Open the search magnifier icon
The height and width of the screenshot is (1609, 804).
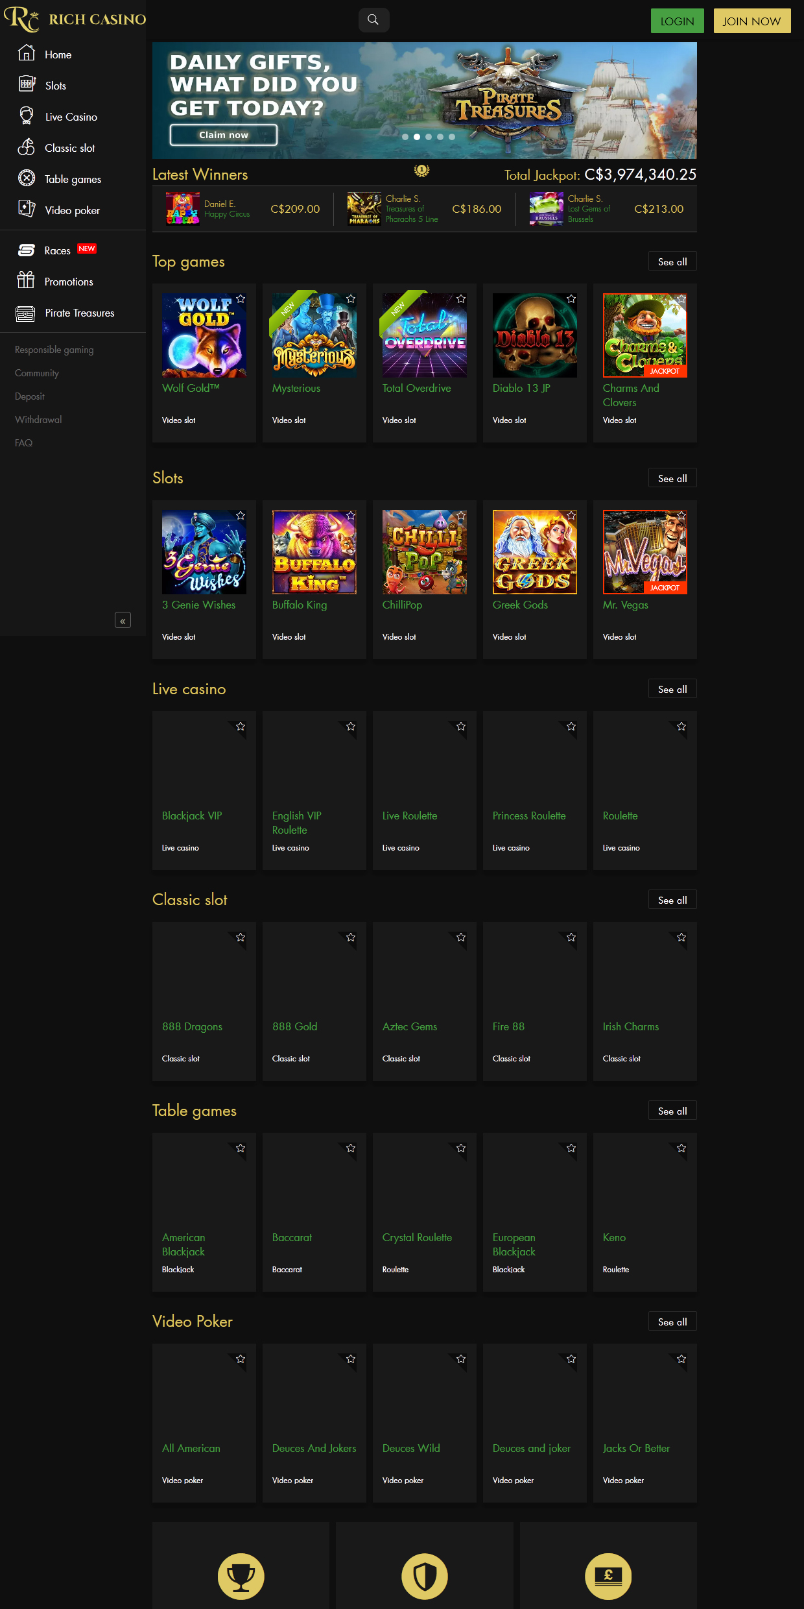373,20
